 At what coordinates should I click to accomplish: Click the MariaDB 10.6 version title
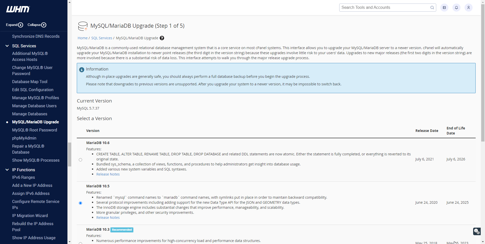[x=98, y=143]
